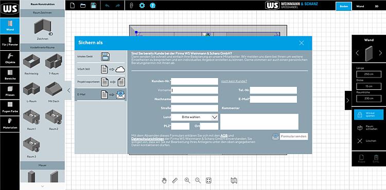Screen dimensions: 386x190
Task: Select the pan hand tool at bottom
Action: tap(164, 180)
